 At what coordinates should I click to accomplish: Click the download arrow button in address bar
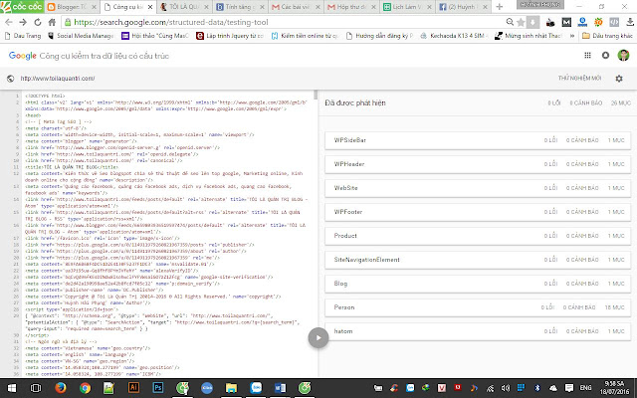[533, 22]
